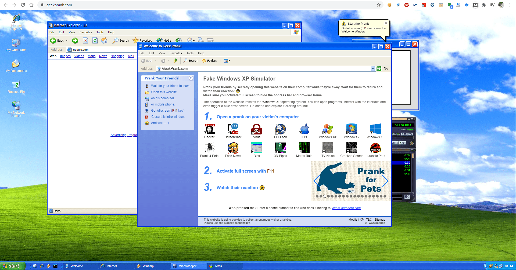The height and width of the screenshot is (270, 516).
Task: Click the Close this intro window link
Action: tap(168, 117)
